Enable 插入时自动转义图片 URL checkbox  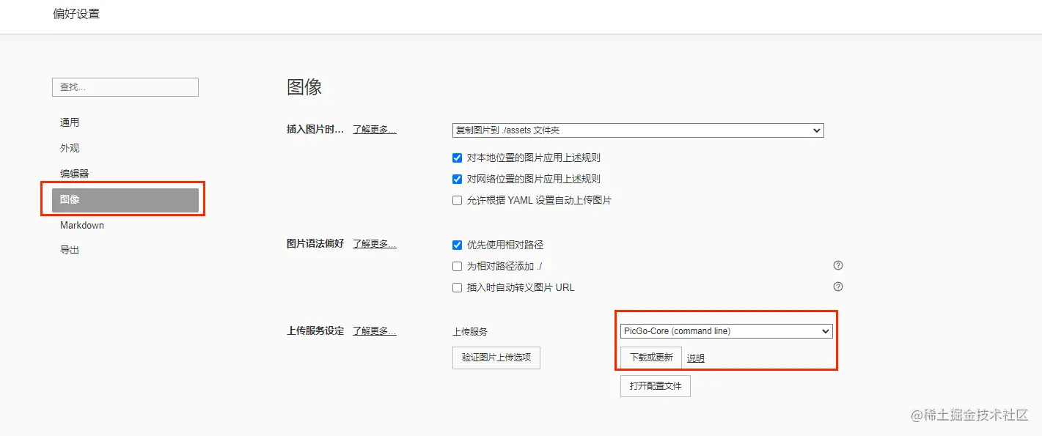point(458,287)
